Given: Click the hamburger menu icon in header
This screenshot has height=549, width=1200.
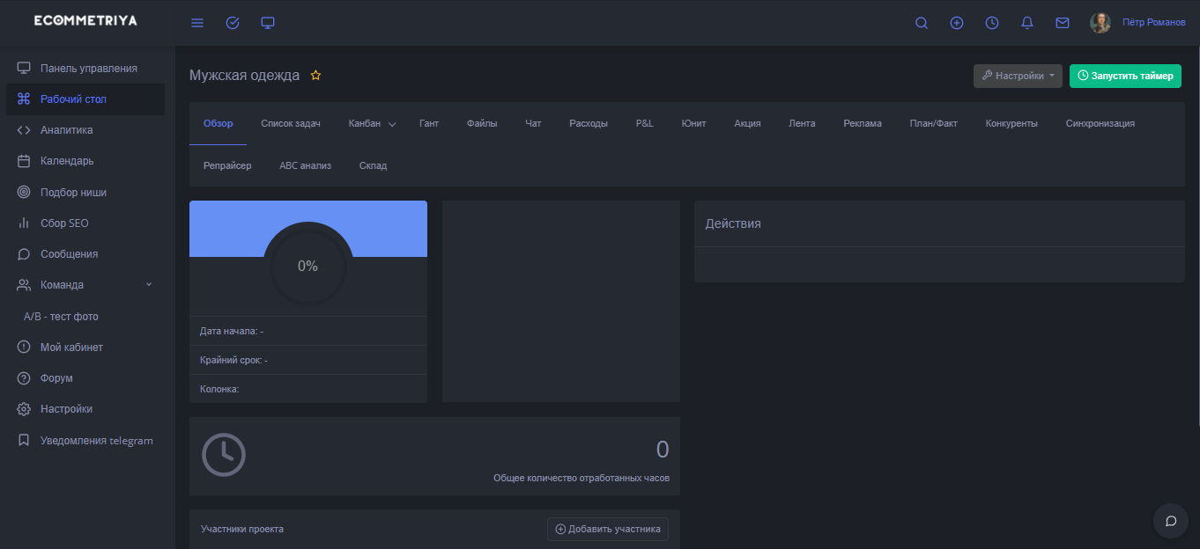Looking at the screenshot, I should pyautogui.click(x=197, y=23).
